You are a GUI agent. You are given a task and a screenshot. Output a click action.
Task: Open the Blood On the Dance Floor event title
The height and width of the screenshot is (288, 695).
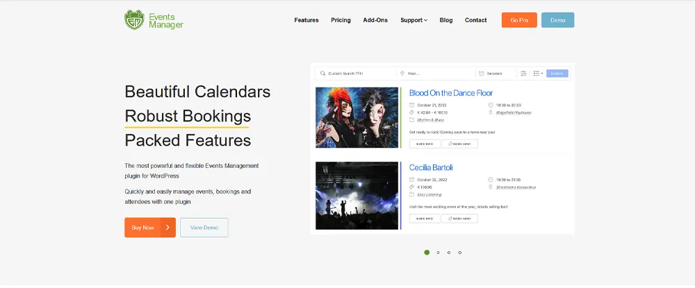(451, 93)
